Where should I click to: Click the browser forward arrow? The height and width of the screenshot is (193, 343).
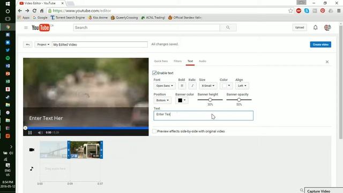[27, 11]
